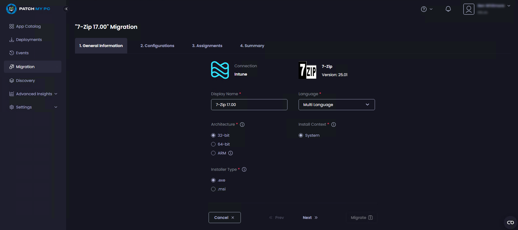Select the 64-bit architecture option
The width and height of the screenshot is (518, 230).
pyautogui.click(x=213, y=144)
